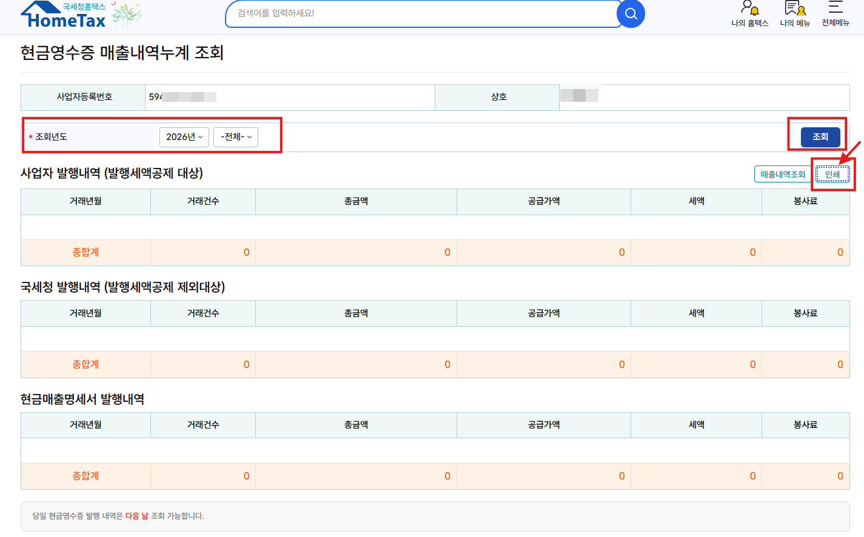Image resolution: width=864 pixels, height=537 pixels.
Task: Click 봉사료 header in 현금매출명세서 table
Action: 805,425
